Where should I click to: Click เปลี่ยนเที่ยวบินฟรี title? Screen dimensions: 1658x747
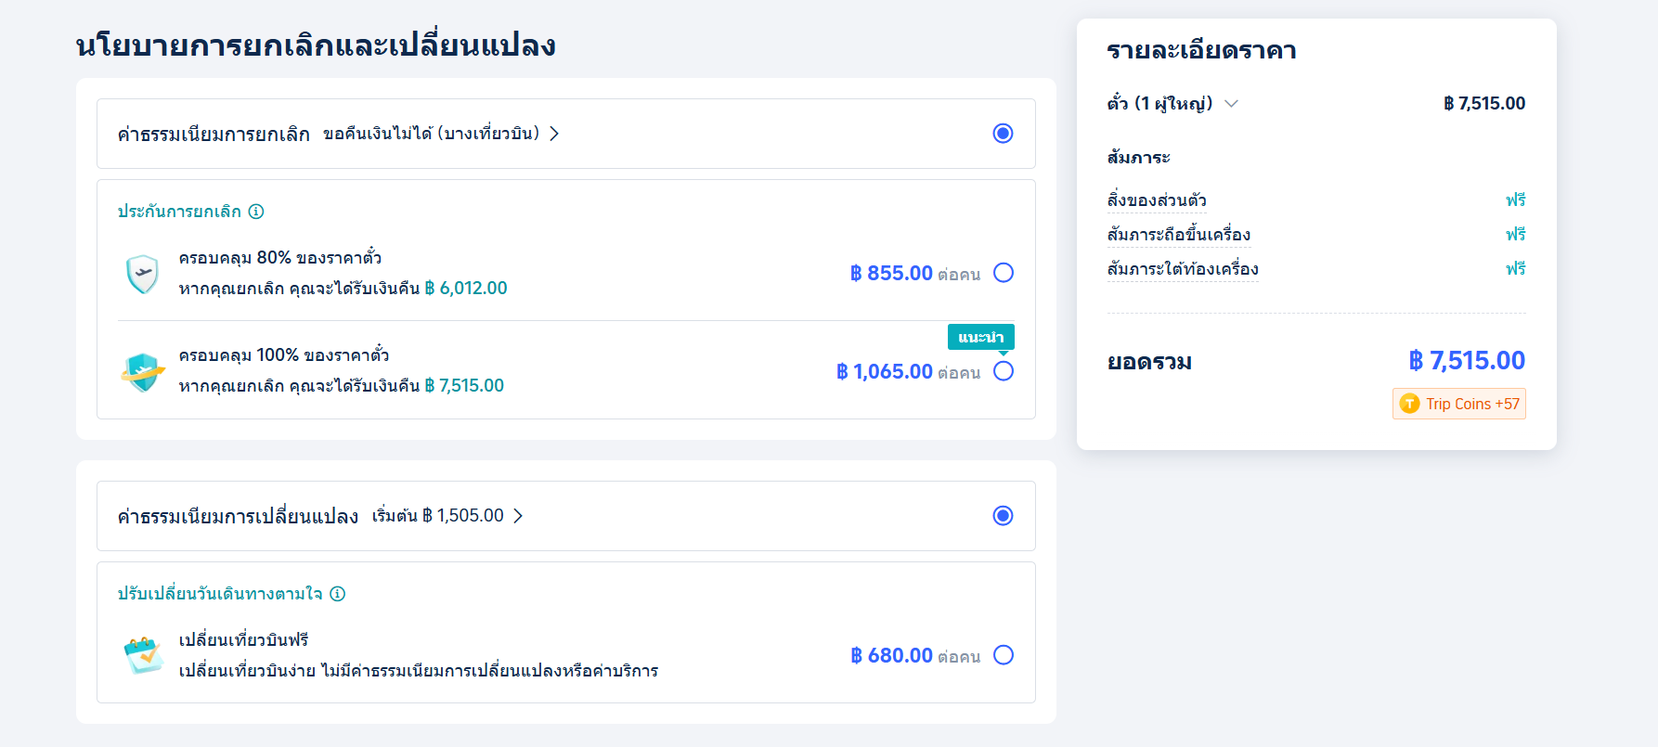(x=244, y=639)
